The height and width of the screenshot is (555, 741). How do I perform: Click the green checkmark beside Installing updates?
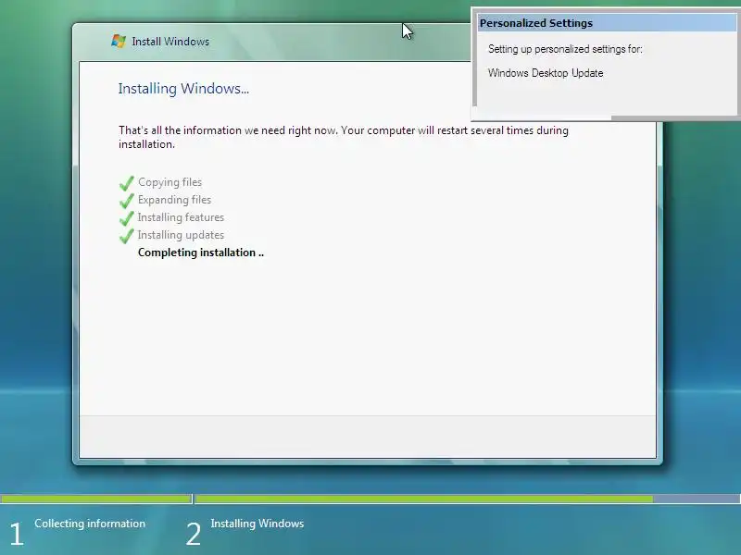pyautogui.click(x=127, y=235)
